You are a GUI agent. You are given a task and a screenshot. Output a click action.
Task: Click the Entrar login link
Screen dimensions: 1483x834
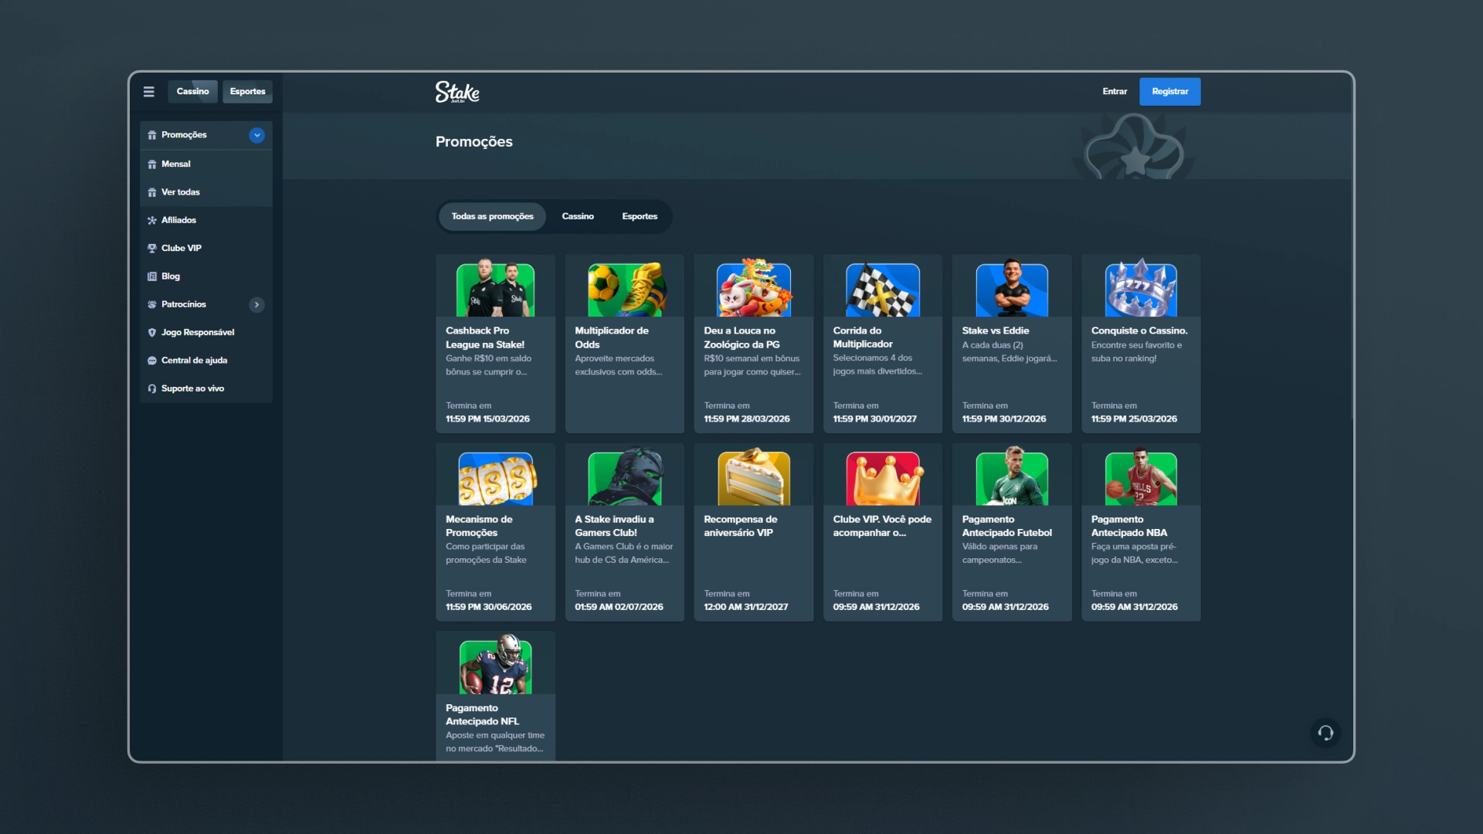(1114, 92)
